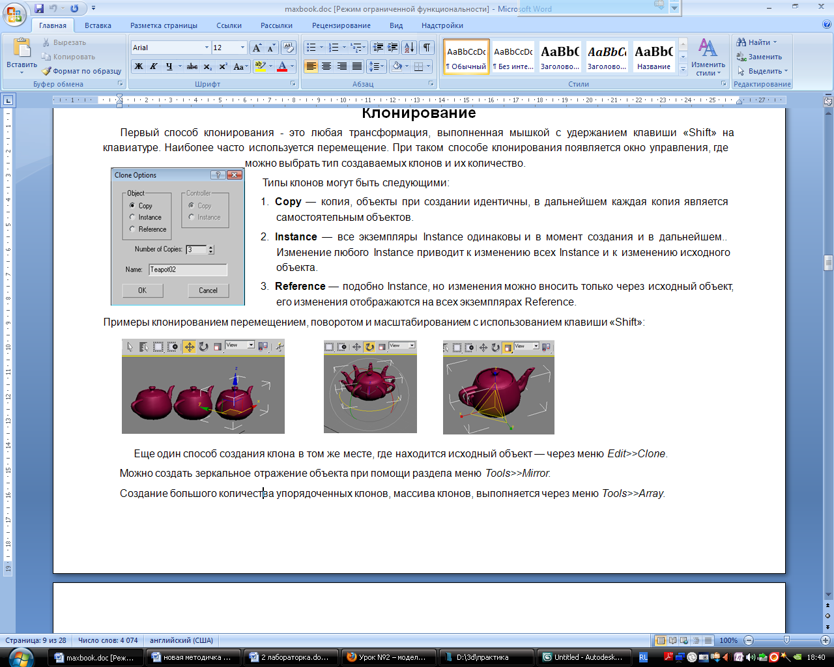This screenshot has width=834, height=667.
Task: Clear formatting with the eraser icon
Action: point(289,48)
